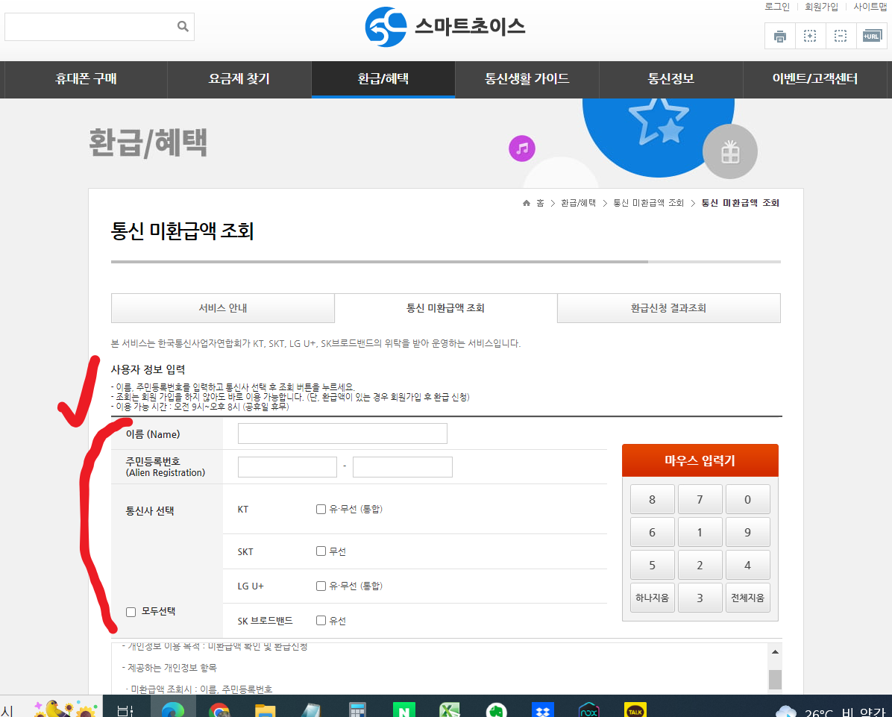
Task: Open 요금제 찾기 menu
Action: (x=239, y=78)
